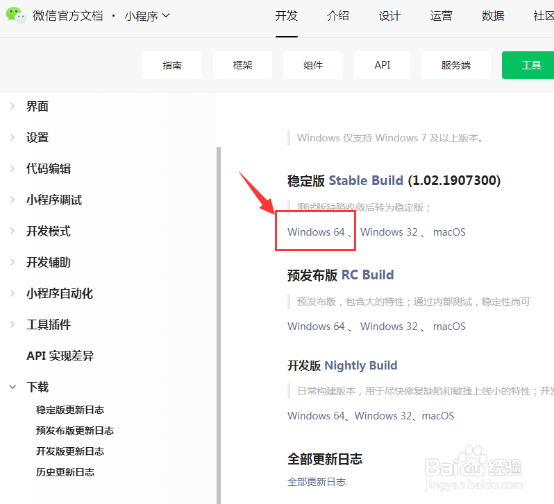Viewport: 554px width, 504px height.
Task: Open 微信官方文档 home link
Action: 68,16
